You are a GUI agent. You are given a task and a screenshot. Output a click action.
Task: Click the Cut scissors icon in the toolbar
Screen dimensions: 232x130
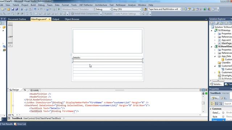click(x=22, y=9)
